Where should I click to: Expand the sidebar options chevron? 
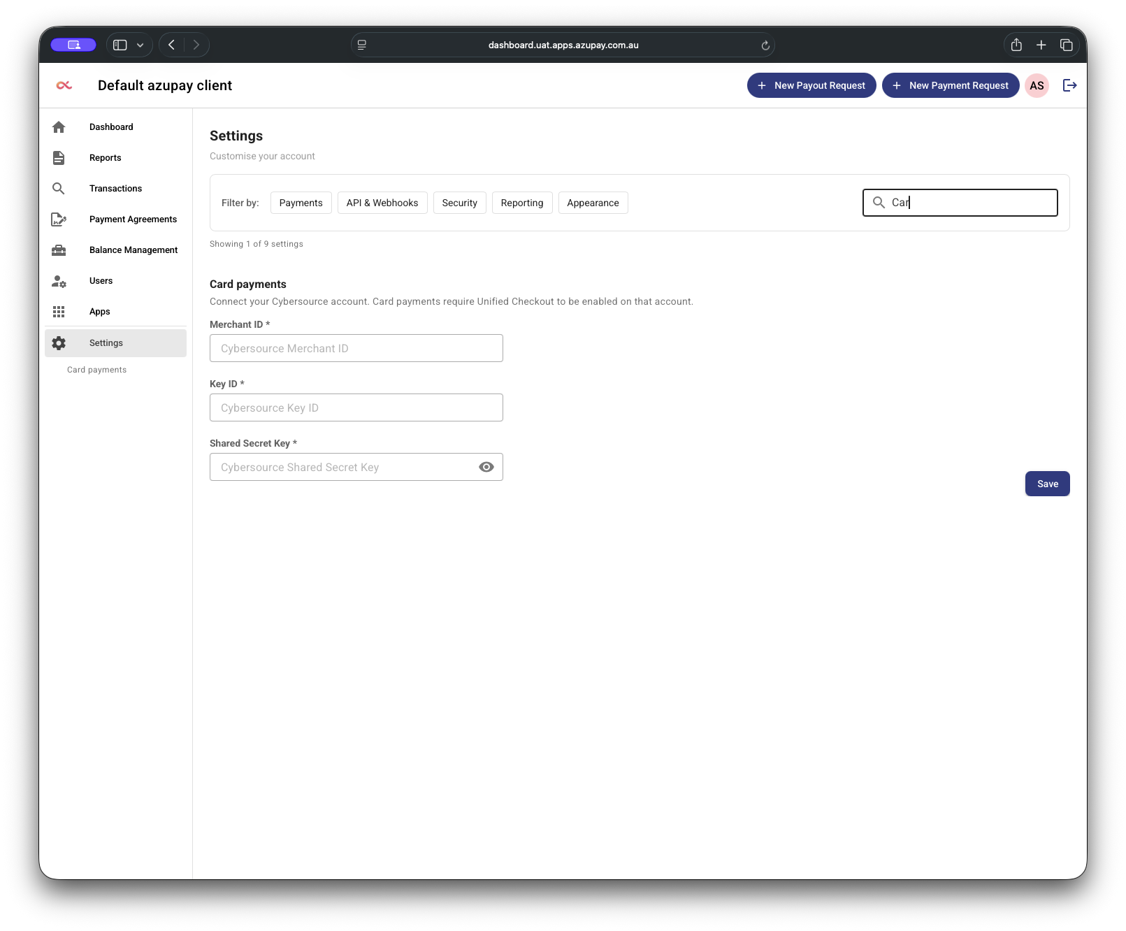point(140,45)
